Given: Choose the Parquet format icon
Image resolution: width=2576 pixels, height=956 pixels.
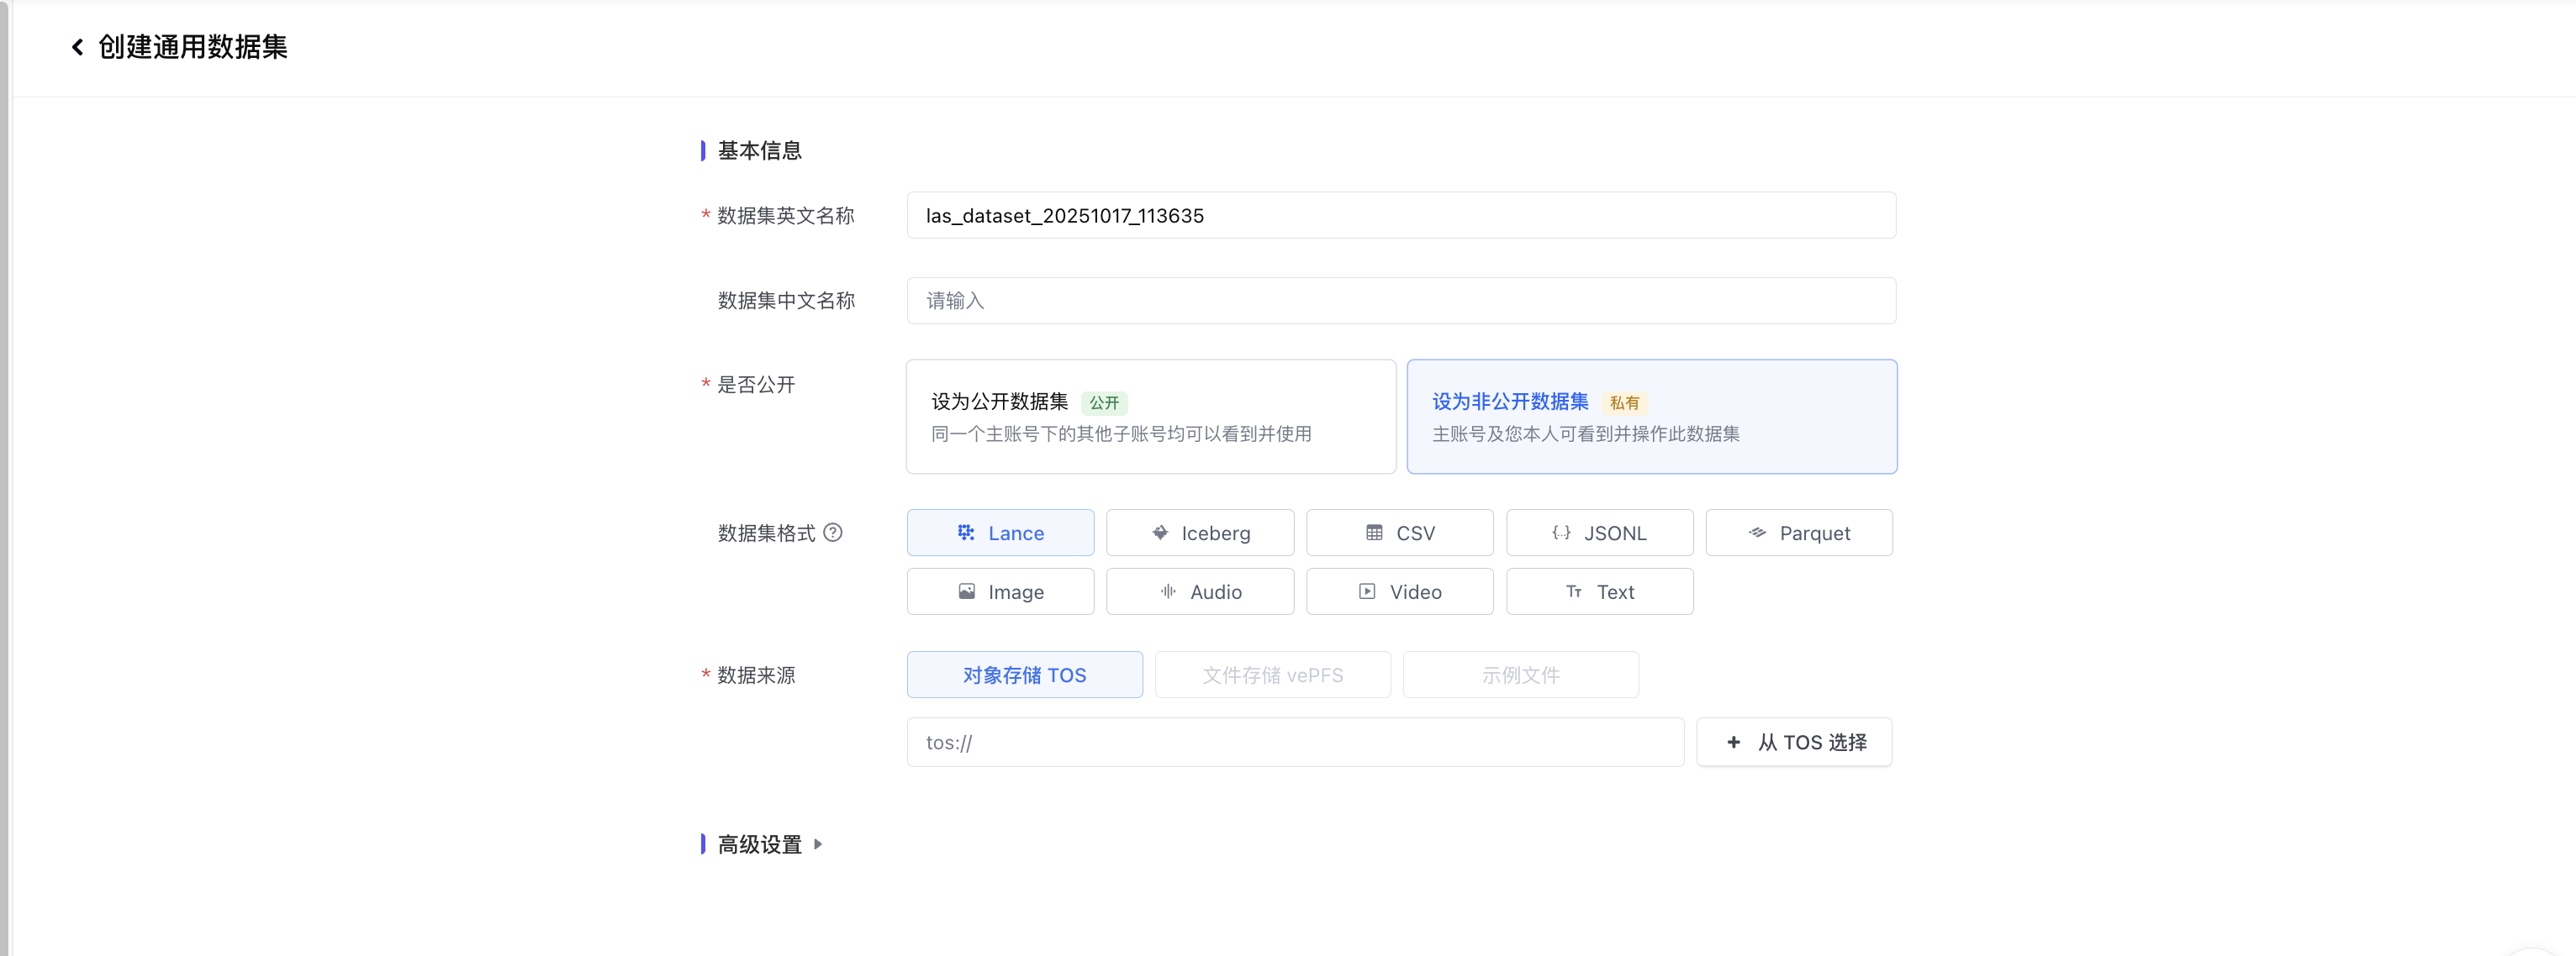Looking at the screenshot, I should [x=1757, y=533].
